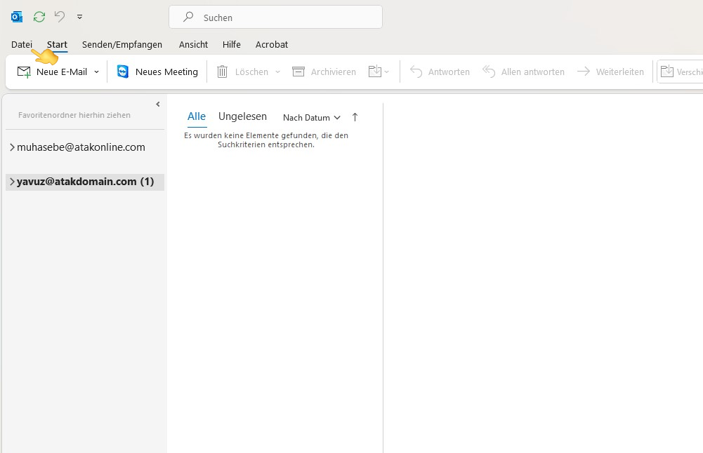This screenshot has width=703, height=453.
Task: Click the Archivieren icon
Action: (x=299, y=71)
